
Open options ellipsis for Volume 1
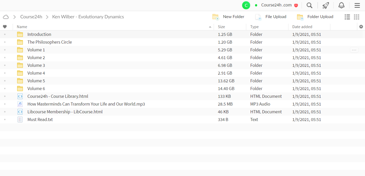354,50
